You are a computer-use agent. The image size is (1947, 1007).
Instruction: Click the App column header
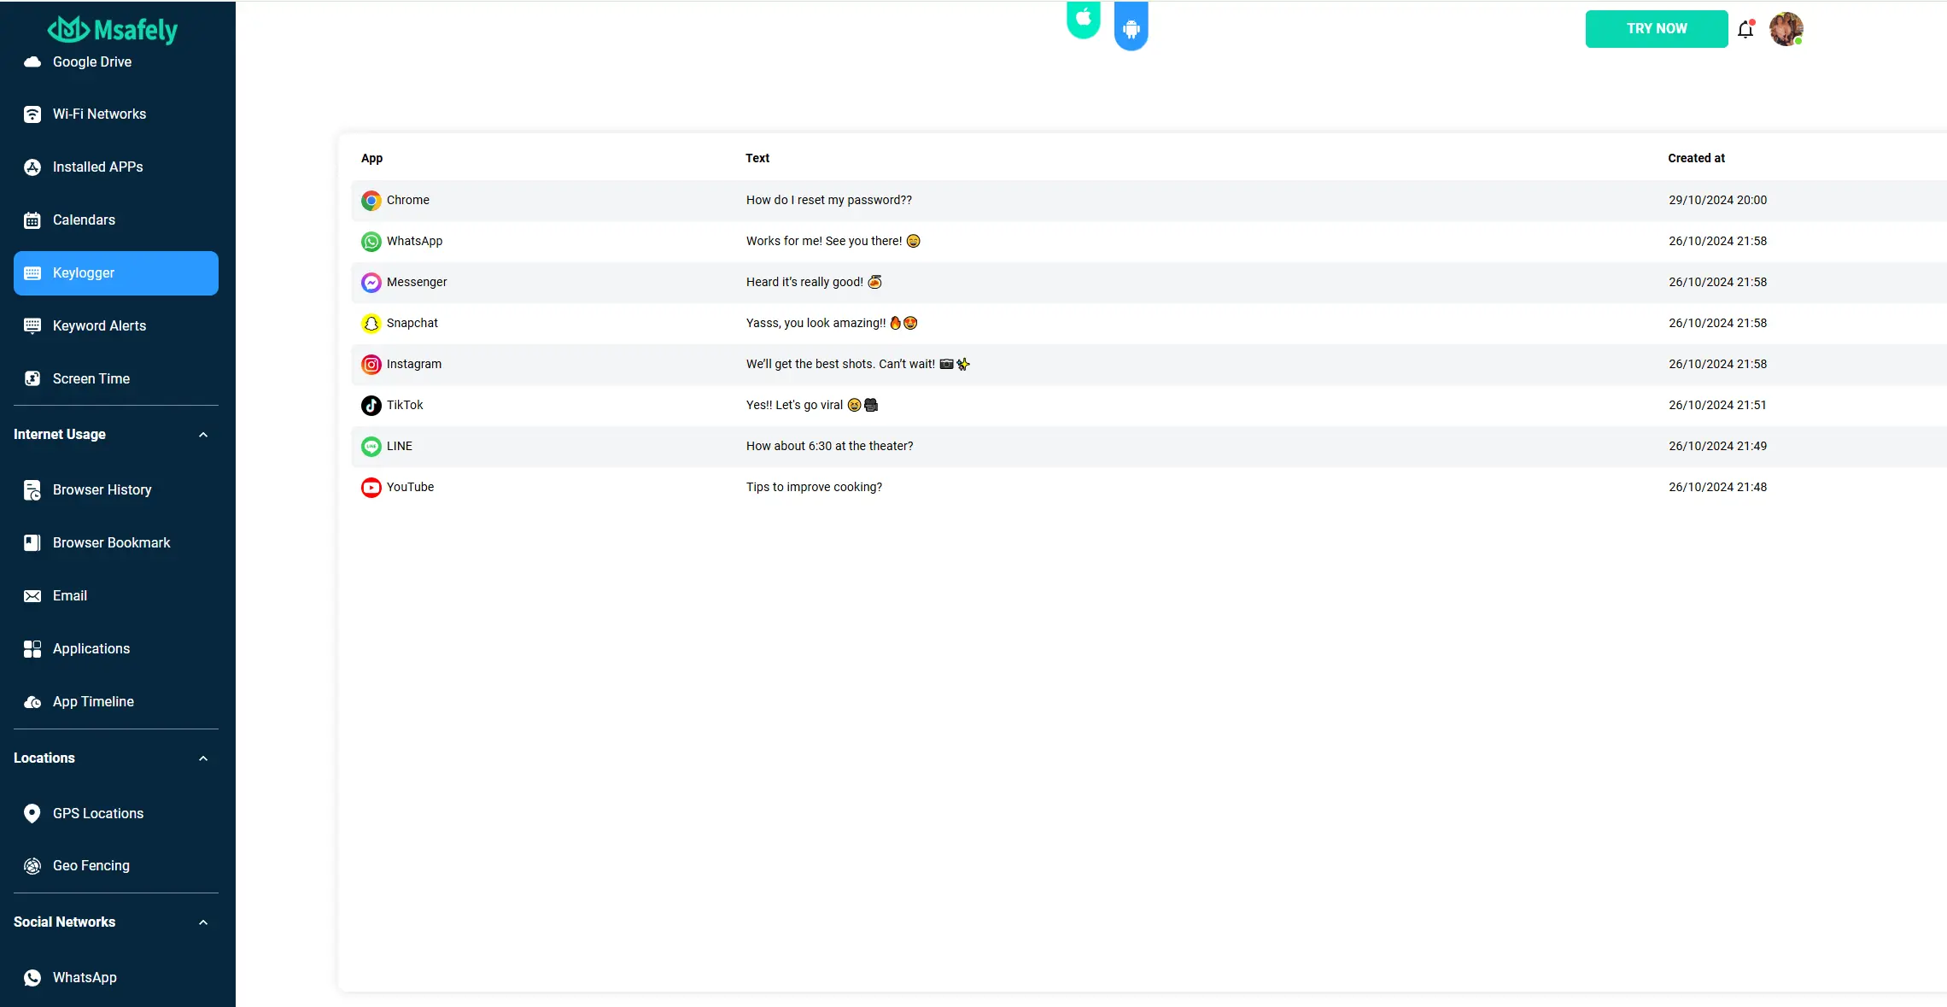pyautogui.click(x=371, y=158)
